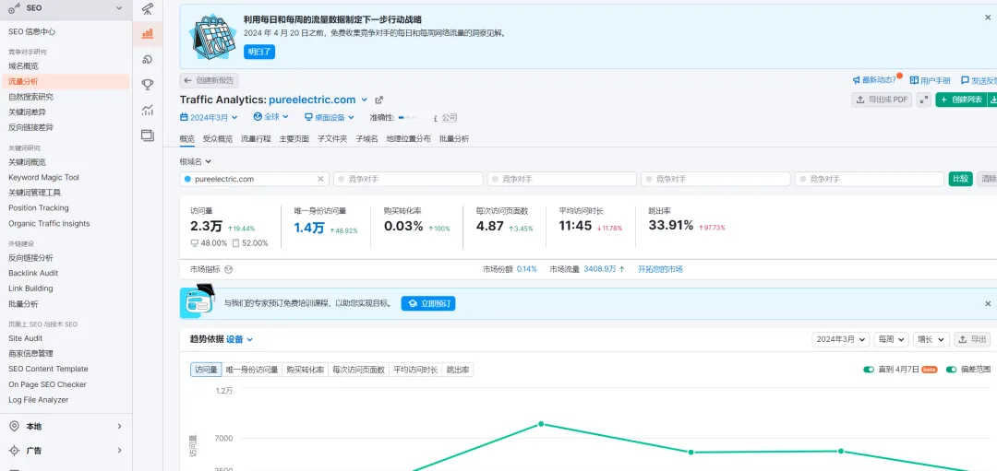This screenshot has height=471, width=997.
Task: Expand the 根域名 dropdown
Action: pos(195,162)
